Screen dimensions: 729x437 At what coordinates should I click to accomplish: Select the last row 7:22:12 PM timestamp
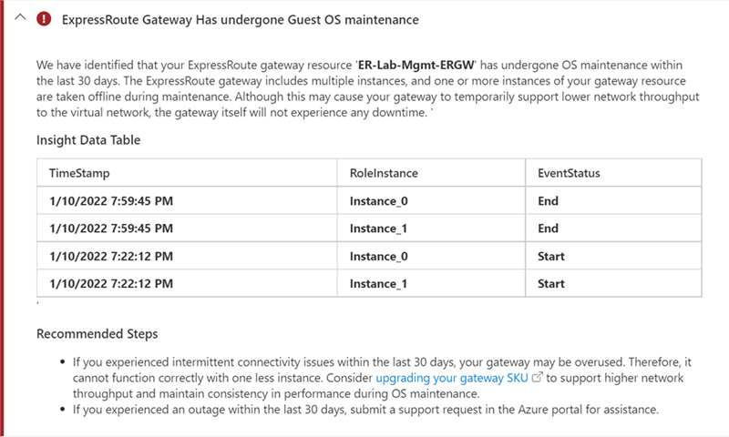[x=111, y=284]
